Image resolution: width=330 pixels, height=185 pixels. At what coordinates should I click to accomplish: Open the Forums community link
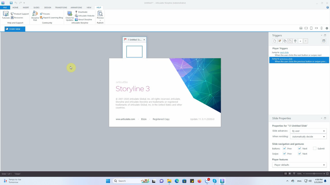click(x=45, y=14)
